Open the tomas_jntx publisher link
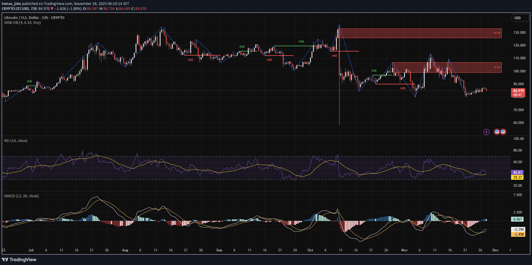Screen dimensions: 532x265 [11, 4]
